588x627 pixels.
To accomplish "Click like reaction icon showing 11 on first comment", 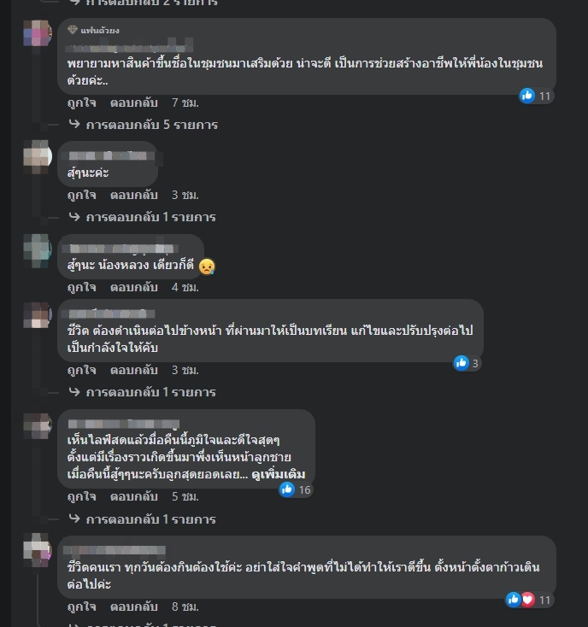I will click(526, 96).
